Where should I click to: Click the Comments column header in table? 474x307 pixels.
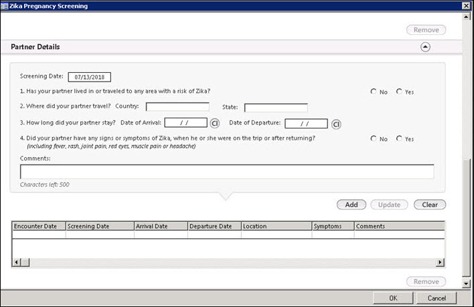400,226
